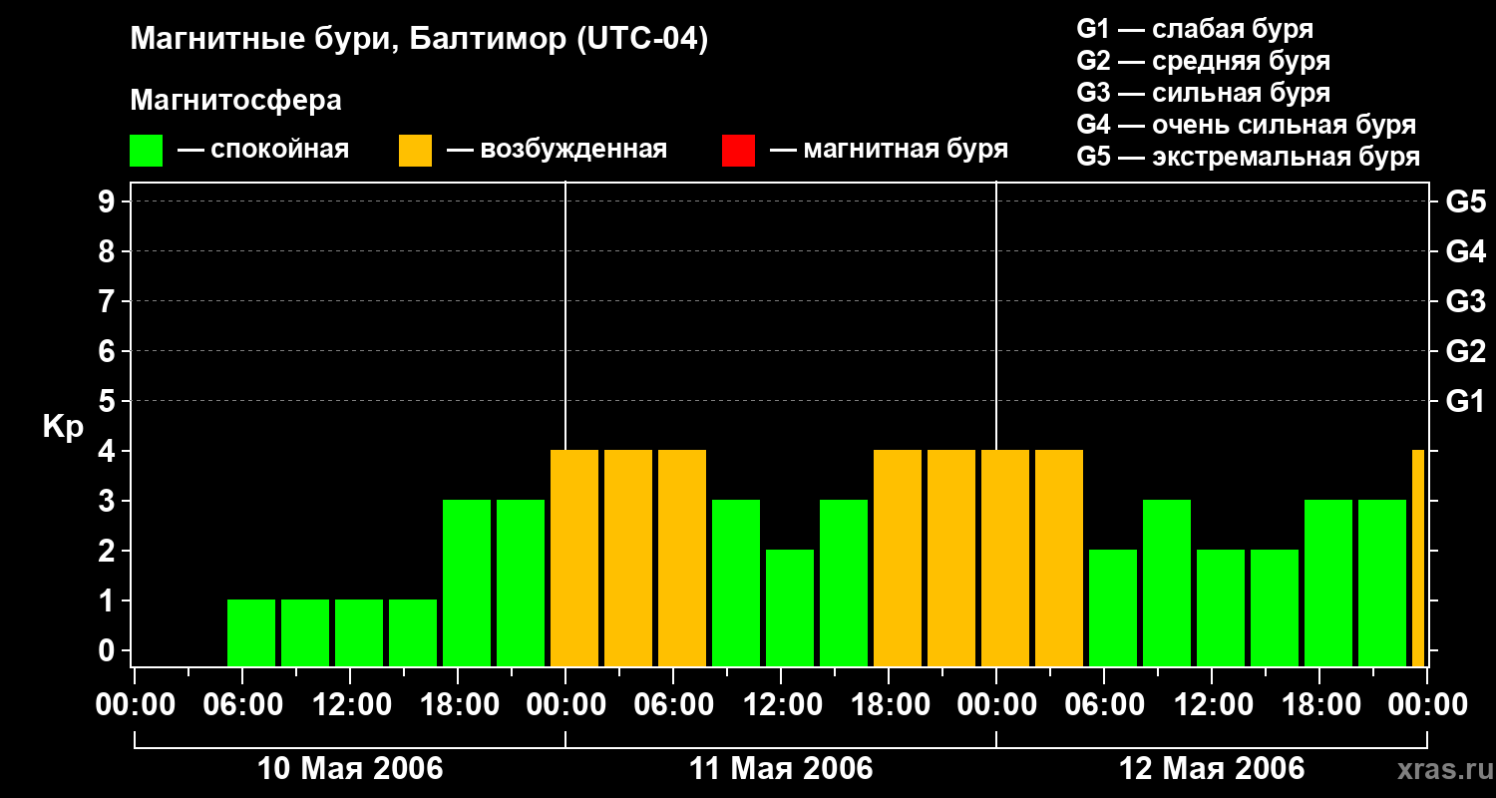This screenshot has height=798, width=1496.
Task: Click the "— магнитная буря" legend label
Action: [889, 151]
